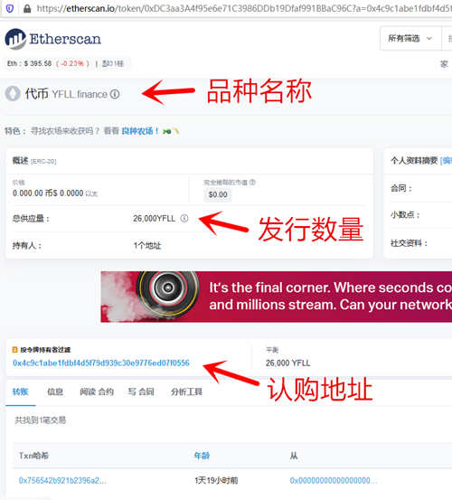Click the etherscan.io URL address field
Viewport: 452px width, 500px height.
click(242, 8)
